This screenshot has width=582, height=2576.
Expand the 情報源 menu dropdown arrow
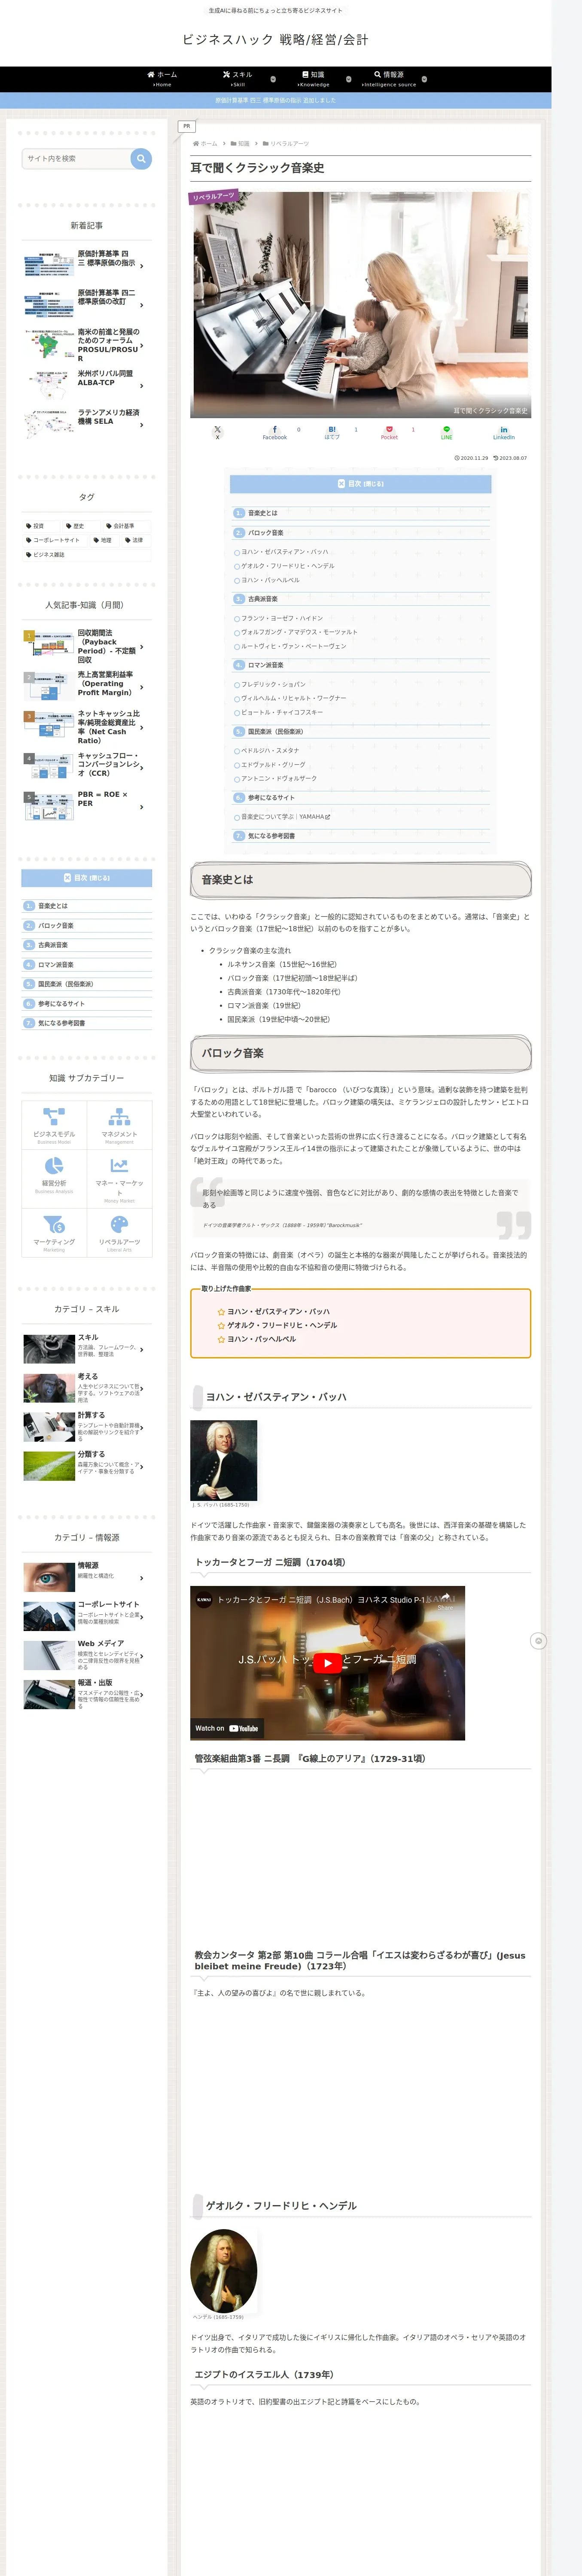(424, 79)
